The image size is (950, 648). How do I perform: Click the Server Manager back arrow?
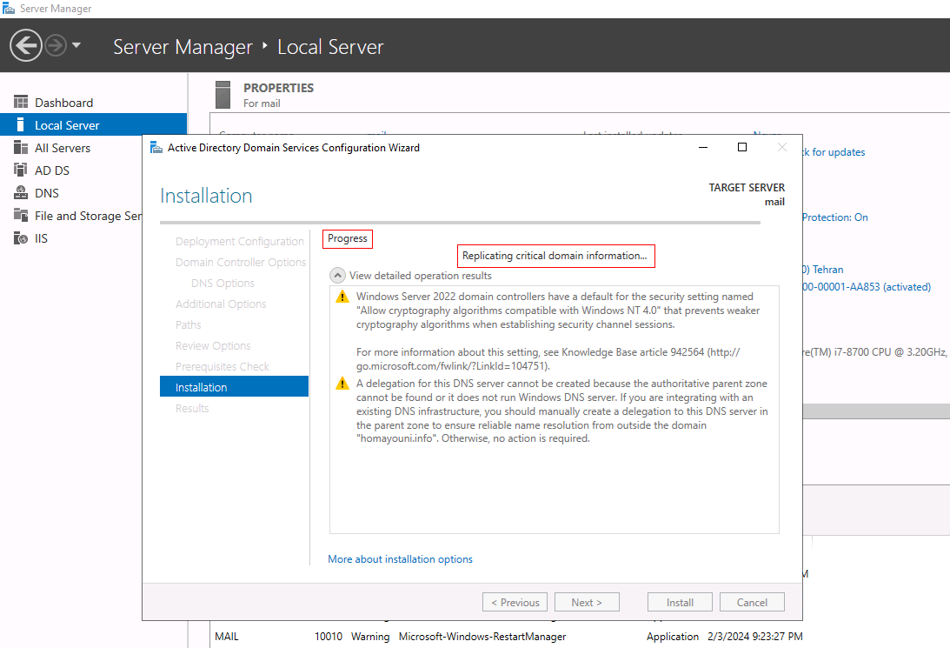[x=25, y=45]
